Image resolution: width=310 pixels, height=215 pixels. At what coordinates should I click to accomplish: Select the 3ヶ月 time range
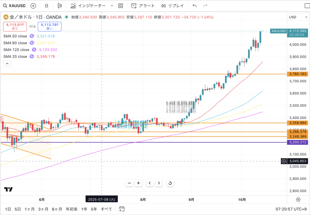click(43, 209)
